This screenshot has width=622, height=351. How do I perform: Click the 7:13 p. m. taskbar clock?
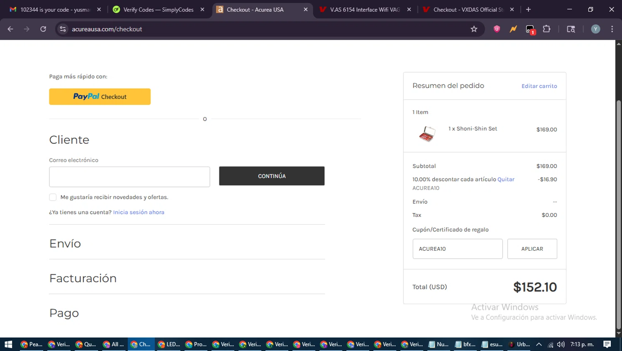point(582,344)
